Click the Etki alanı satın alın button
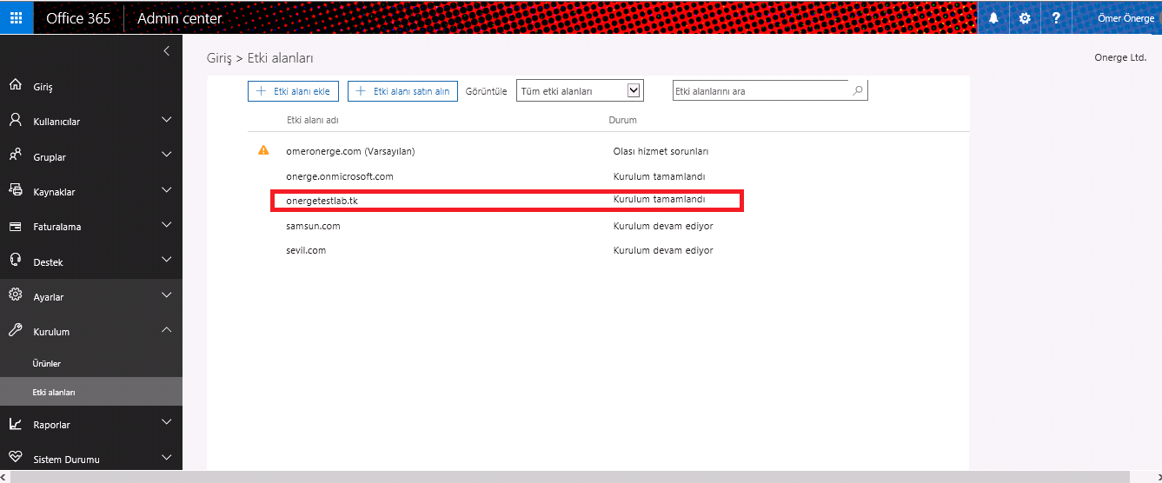The image size is (1162, 483). coord(402,90)
